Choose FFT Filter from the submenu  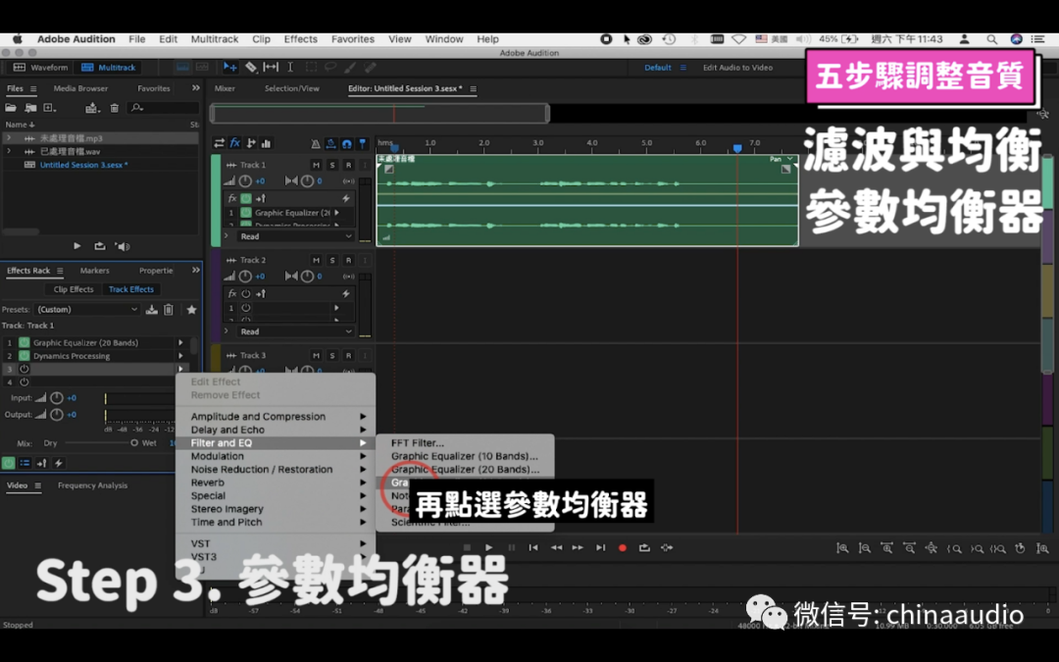click(x=465, y=443)
